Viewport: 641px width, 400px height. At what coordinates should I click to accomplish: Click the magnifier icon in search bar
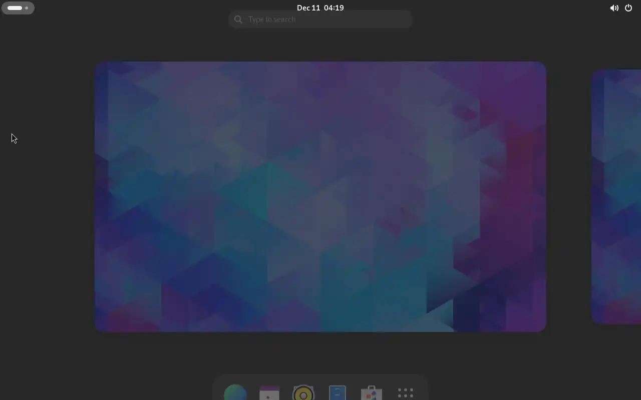pos(238,19)
